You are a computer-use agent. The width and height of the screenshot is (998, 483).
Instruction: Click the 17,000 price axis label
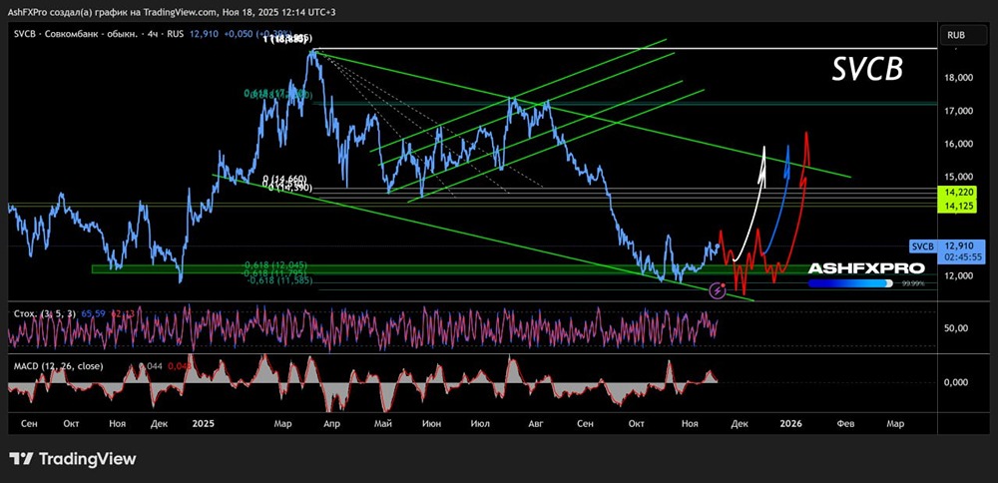pos(960,112)
